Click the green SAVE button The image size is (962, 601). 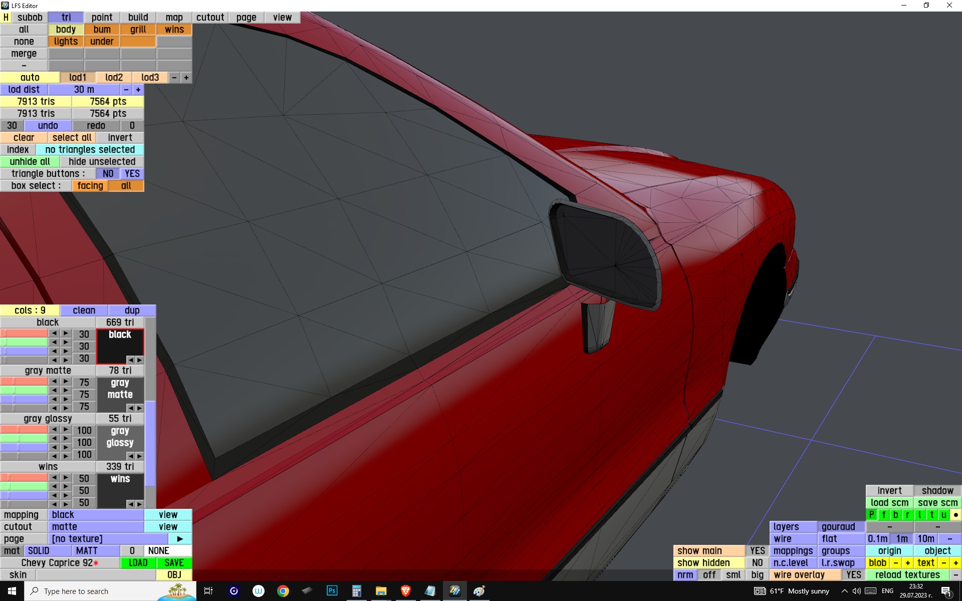pyautogui.click(x=174, y=563)
